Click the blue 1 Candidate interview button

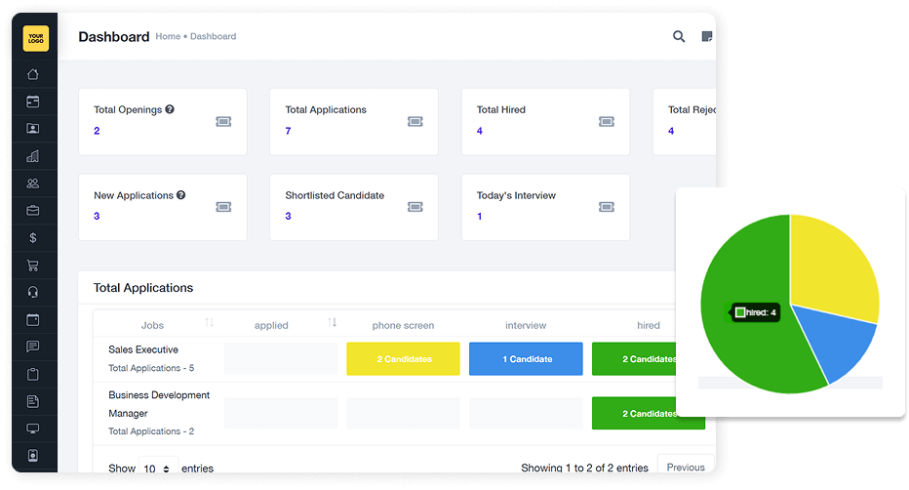click(x=526, y=359)
